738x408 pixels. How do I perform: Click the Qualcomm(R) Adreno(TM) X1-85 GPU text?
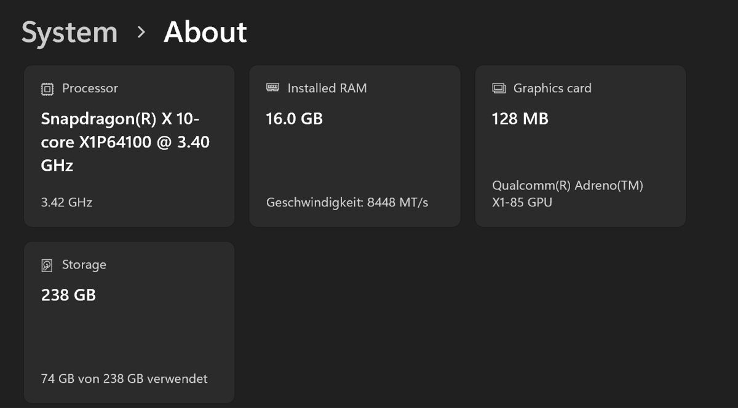[568, 194]
